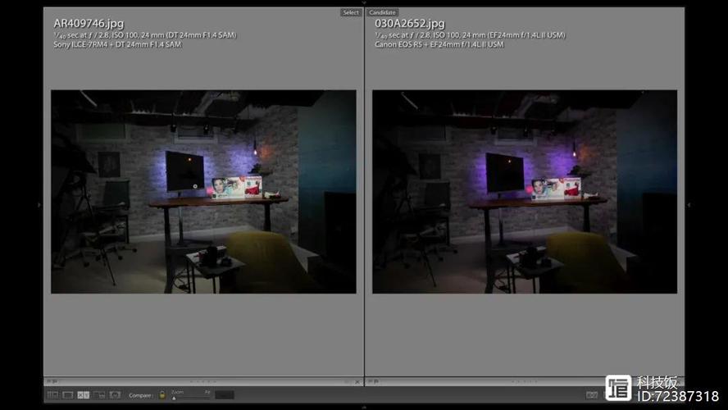Viewport: 728px width, 410px height.
Task: Open People view from the toolbar
Action: point(115,395)
